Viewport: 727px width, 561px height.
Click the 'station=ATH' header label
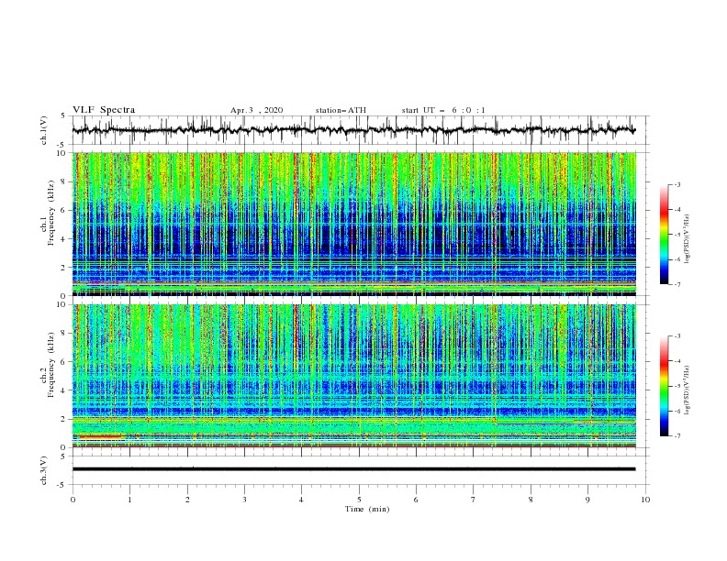coord(341,110)
